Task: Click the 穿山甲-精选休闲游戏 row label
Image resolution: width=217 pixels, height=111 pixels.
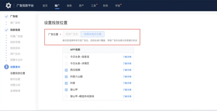Action: click(x=82, y=96)
